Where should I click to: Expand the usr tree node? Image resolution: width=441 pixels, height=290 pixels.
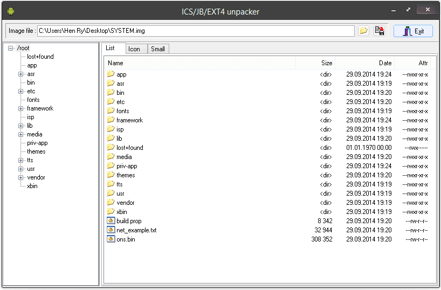[20, 169]
